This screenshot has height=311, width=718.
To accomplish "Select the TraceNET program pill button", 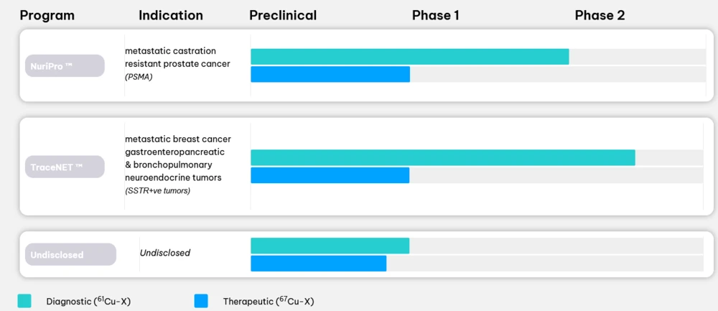I will pyautogui.click(x=64, y=167).
